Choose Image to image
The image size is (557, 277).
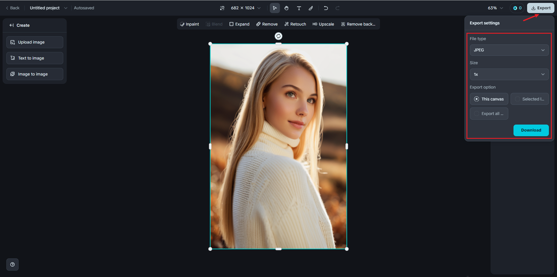coord(35,74)
